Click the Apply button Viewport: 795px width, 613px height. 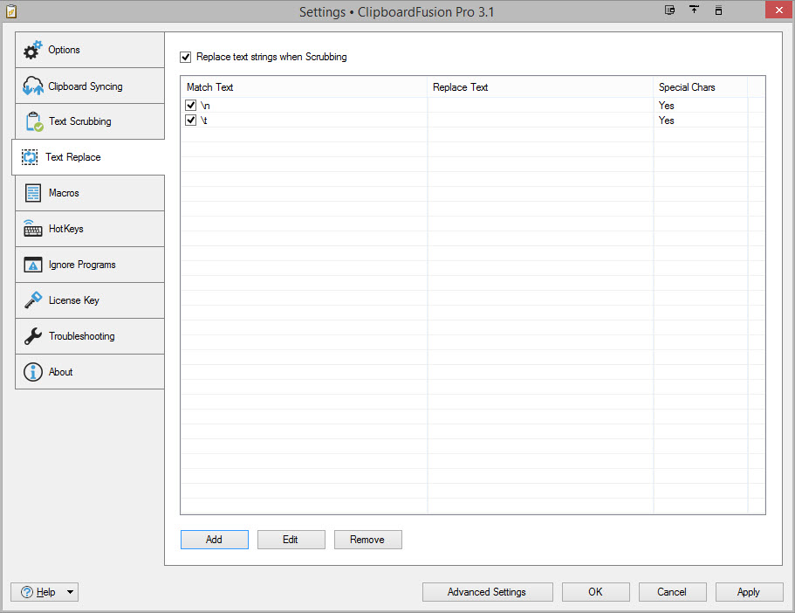(x=749, y=592)
